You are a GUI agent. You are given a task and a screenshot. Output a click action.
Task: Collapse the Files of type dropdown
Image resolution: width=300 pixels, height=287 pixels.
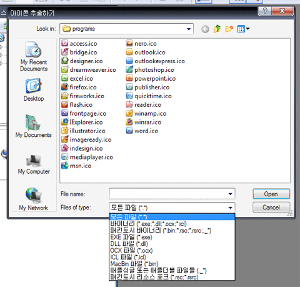click(x=230, y=208)
